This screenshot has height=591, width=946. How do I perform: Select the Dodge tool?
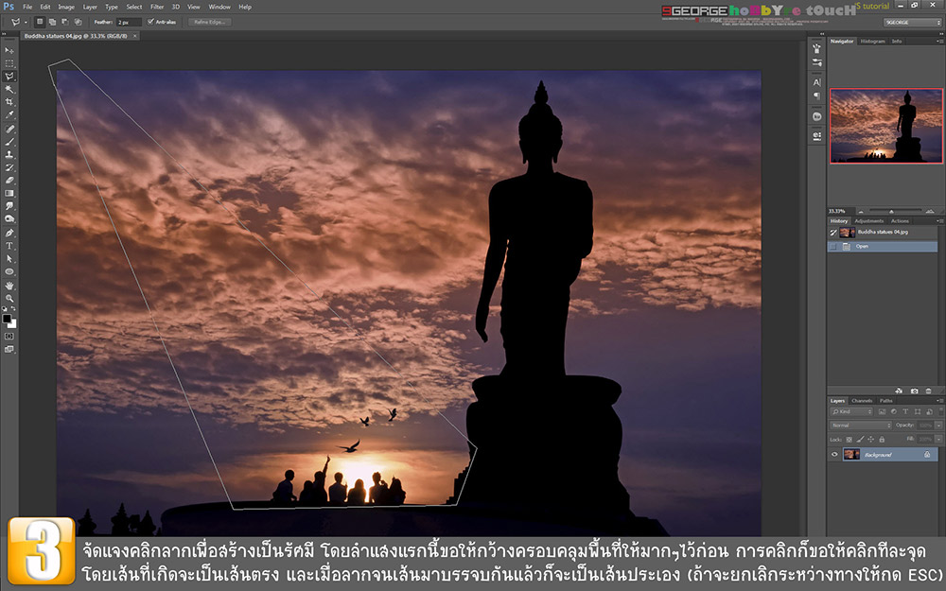pos(9,219)
